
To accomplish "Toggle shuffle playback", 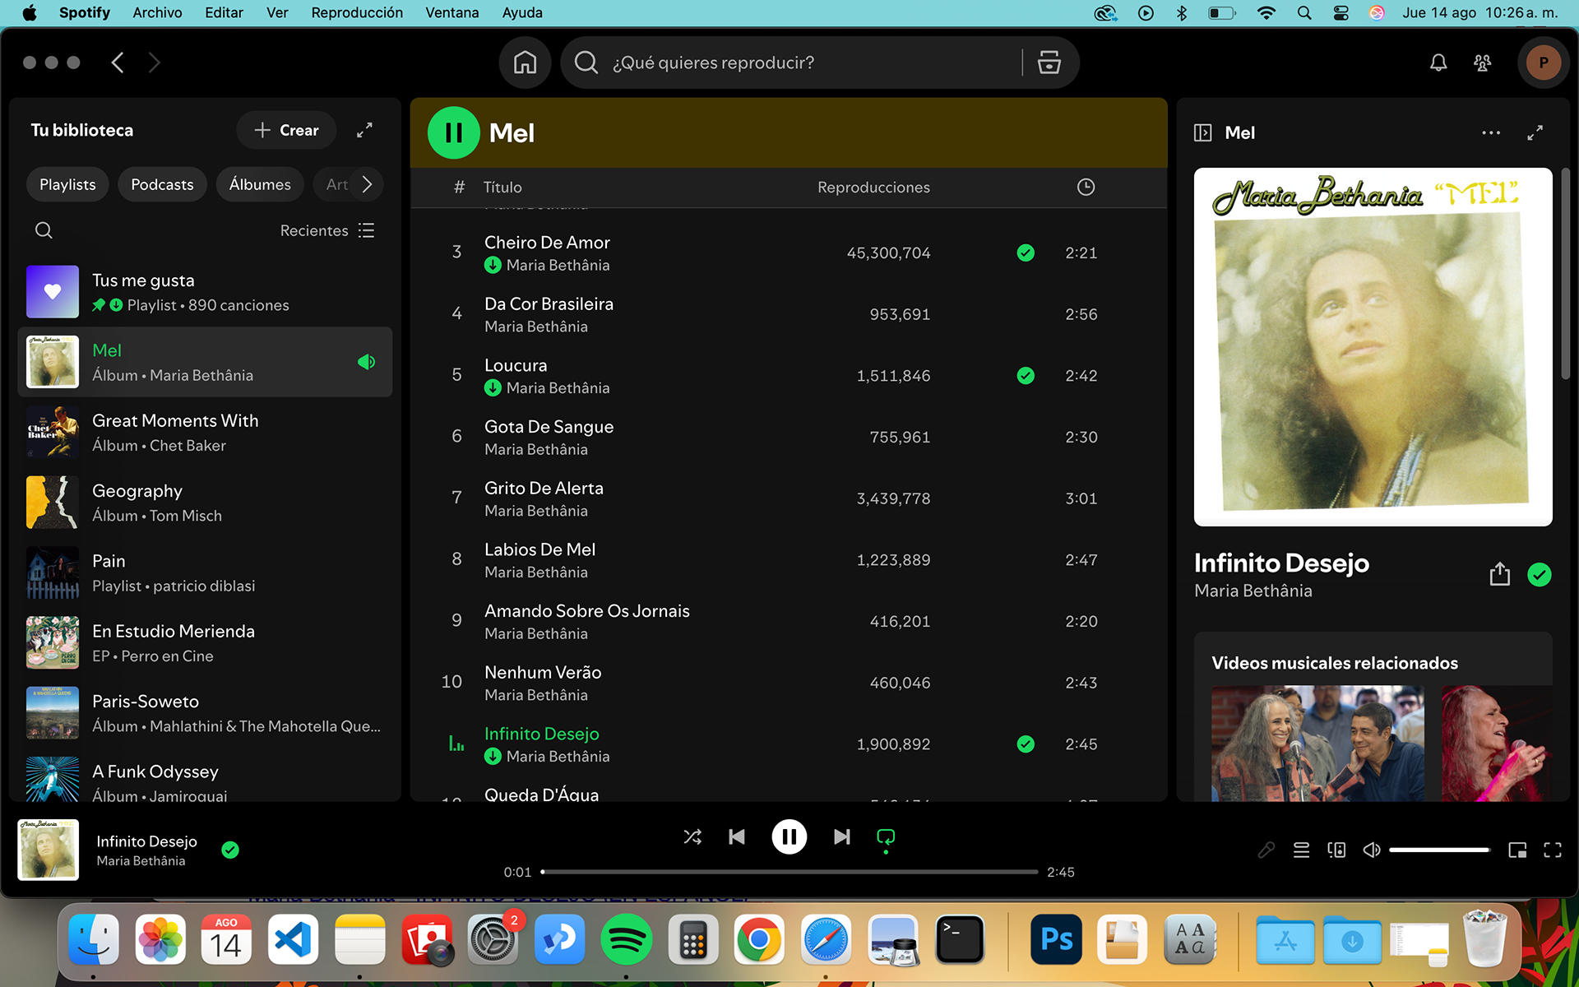I will coord(692,837).
